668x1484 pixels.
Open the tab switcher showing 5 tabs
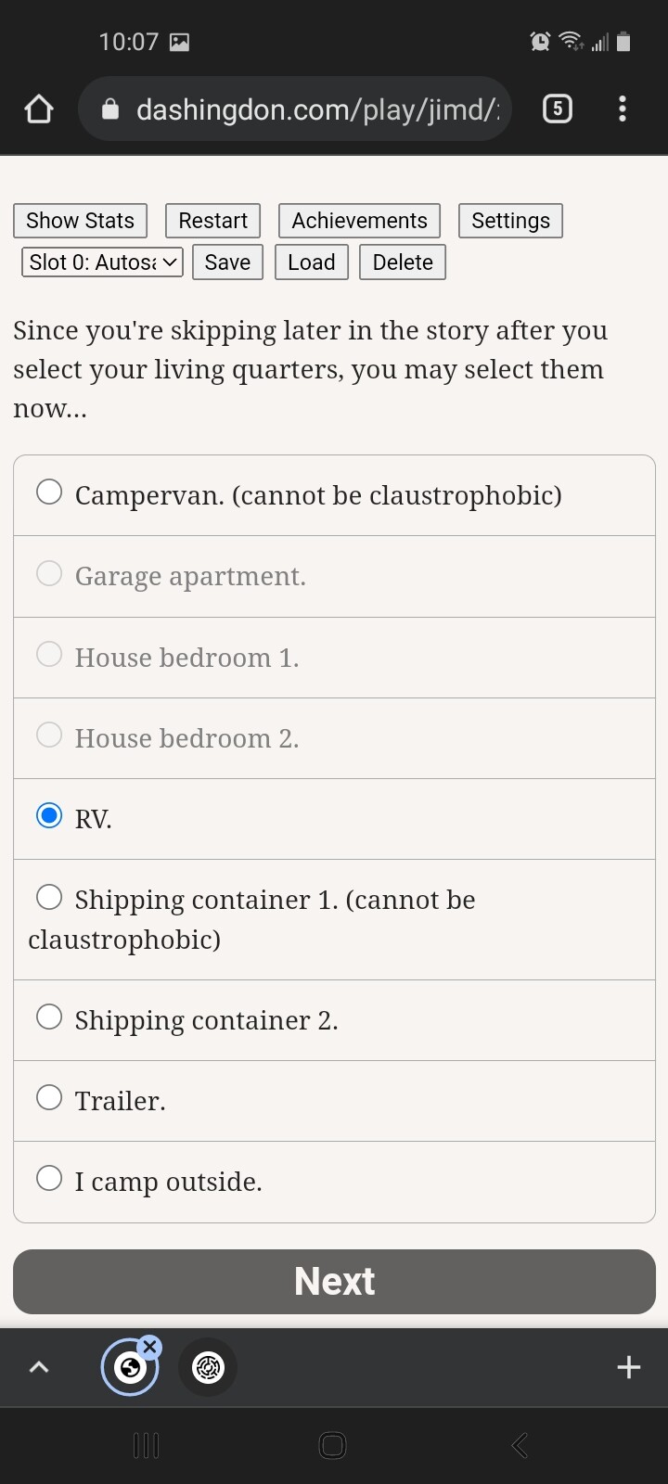(x=557, y=109)
